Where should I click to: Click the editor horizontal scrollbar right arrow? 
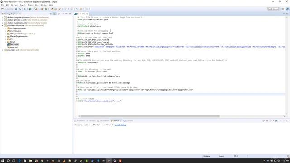tap(284, 116)
